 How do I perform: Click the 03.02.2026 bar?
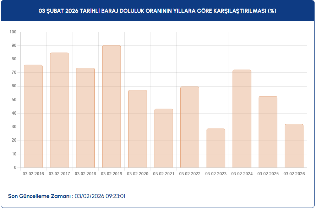(294, 146)
